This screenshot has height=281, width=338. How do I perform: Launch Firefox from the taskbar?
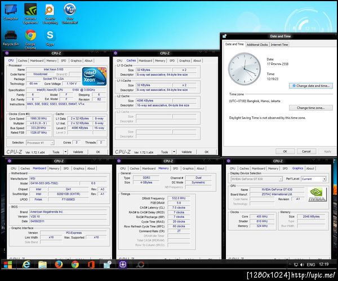point(59,265)
